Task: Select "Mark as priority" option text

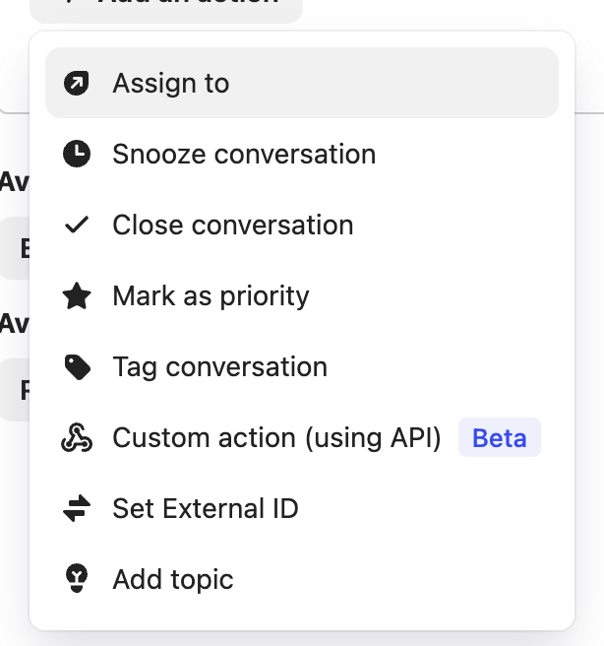Action: tap(211, 296)
